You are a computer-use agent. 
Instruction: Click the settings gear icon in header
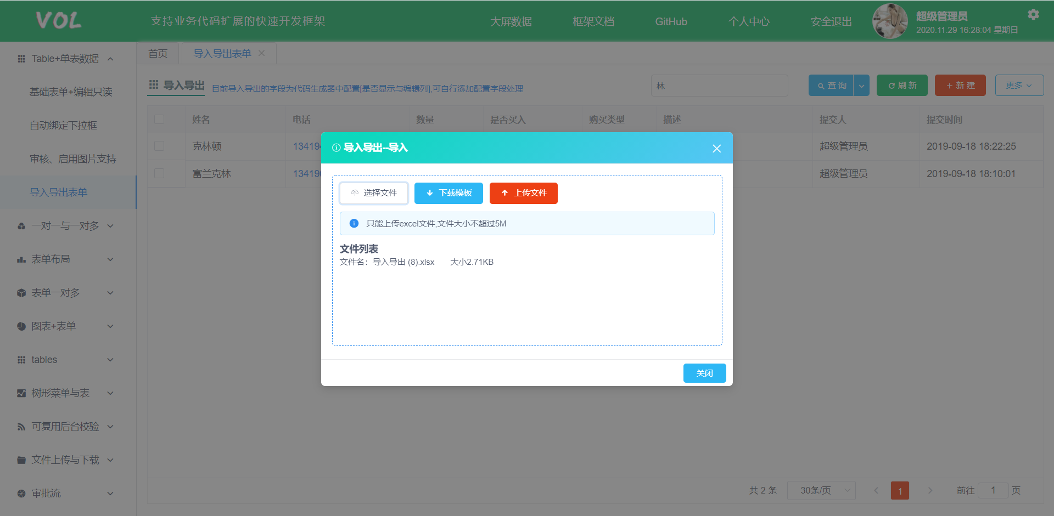[x=1033, y=15]
